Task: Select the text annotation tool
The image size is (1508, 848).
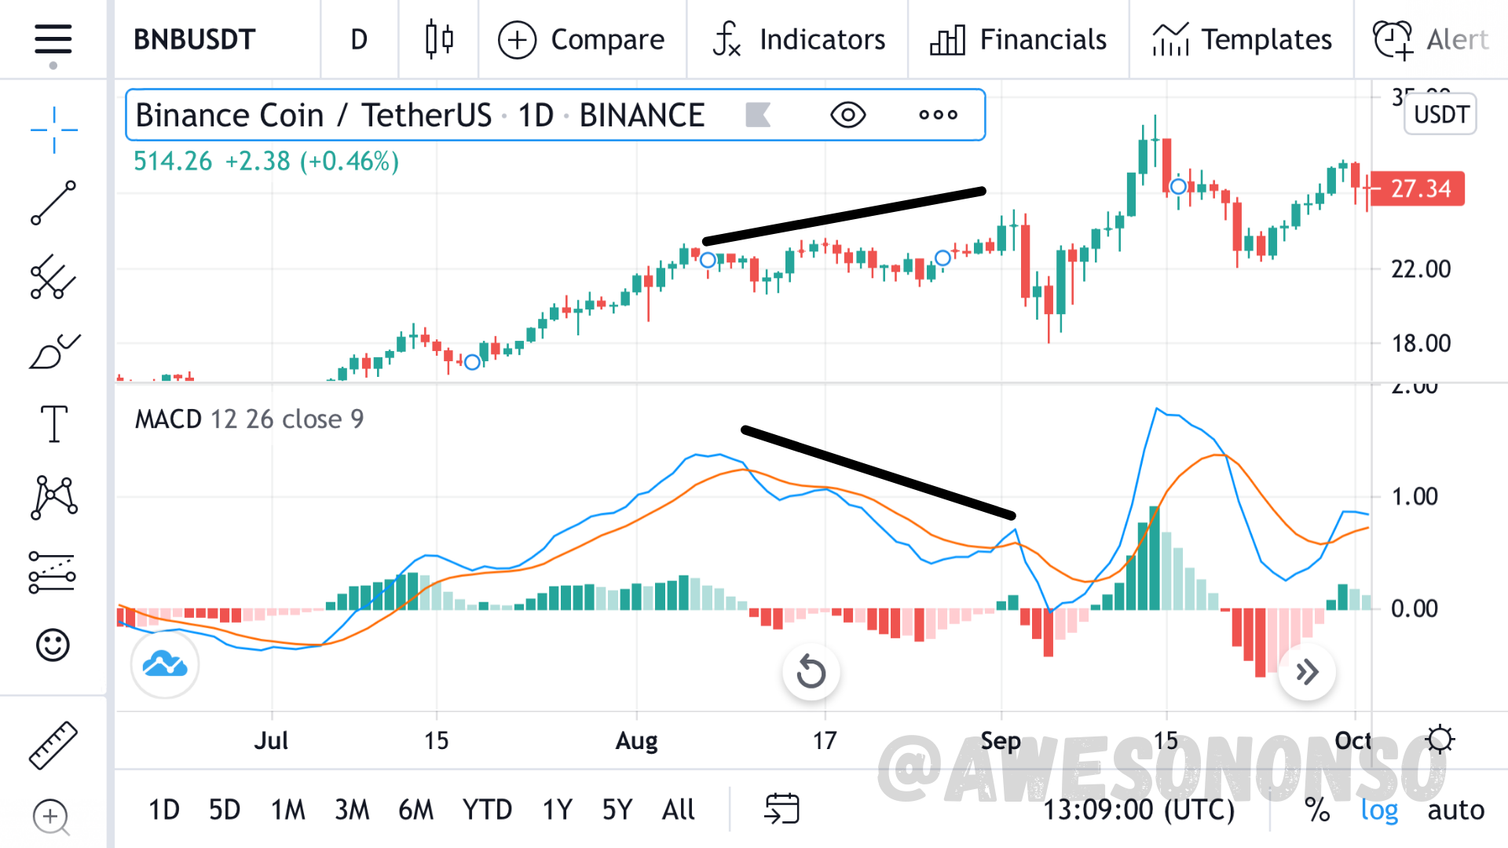Action: (x=53, y=424)
